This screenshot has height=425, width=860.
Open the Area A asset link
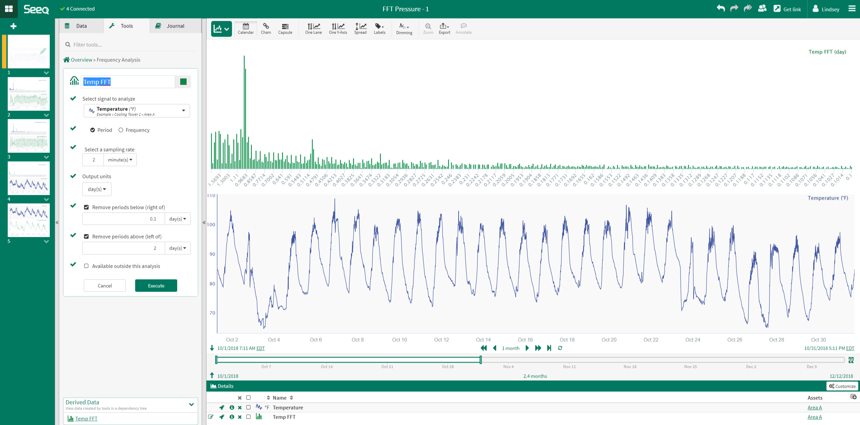coord(815,408)
